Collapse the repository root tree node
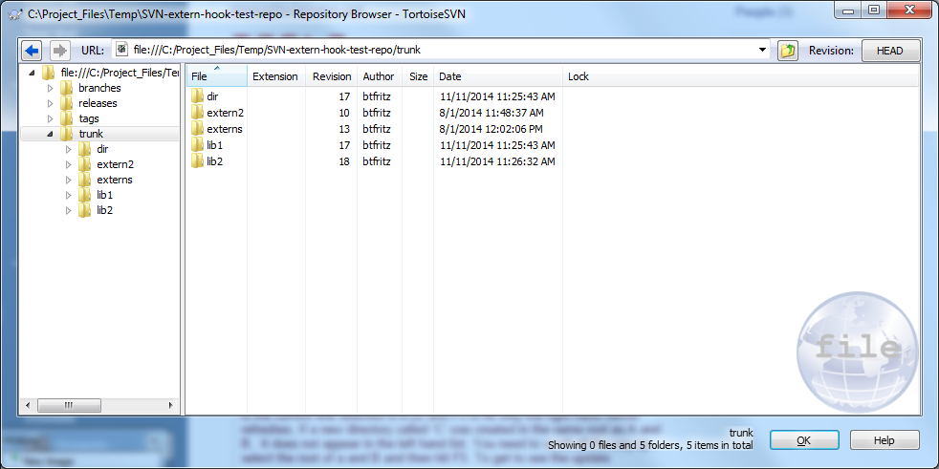The height and width of the screenshot is (469, 939). pos(32,73)
